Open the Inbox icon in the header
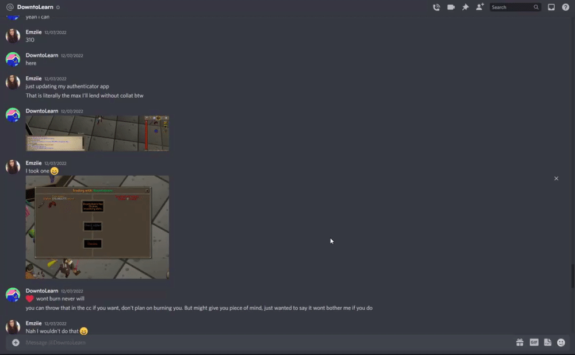575x355 pixels. point(551,7)
